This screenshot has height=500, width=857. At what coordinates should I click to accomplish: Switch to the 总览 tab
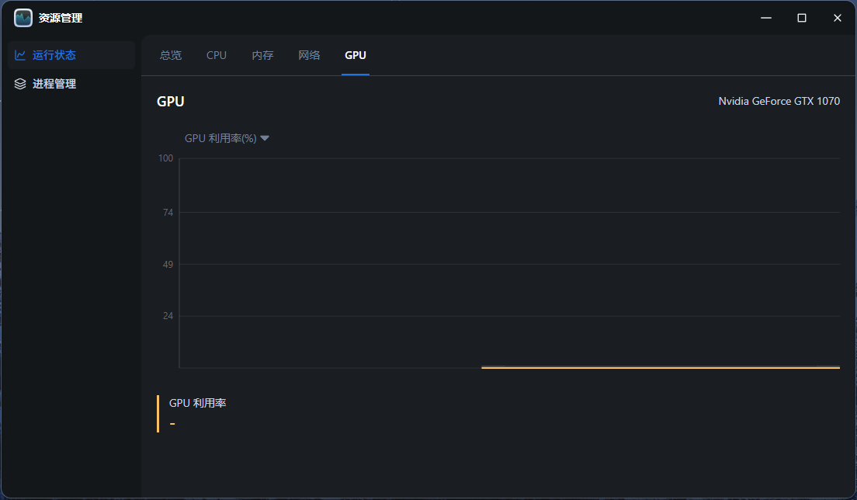(171, 55)
